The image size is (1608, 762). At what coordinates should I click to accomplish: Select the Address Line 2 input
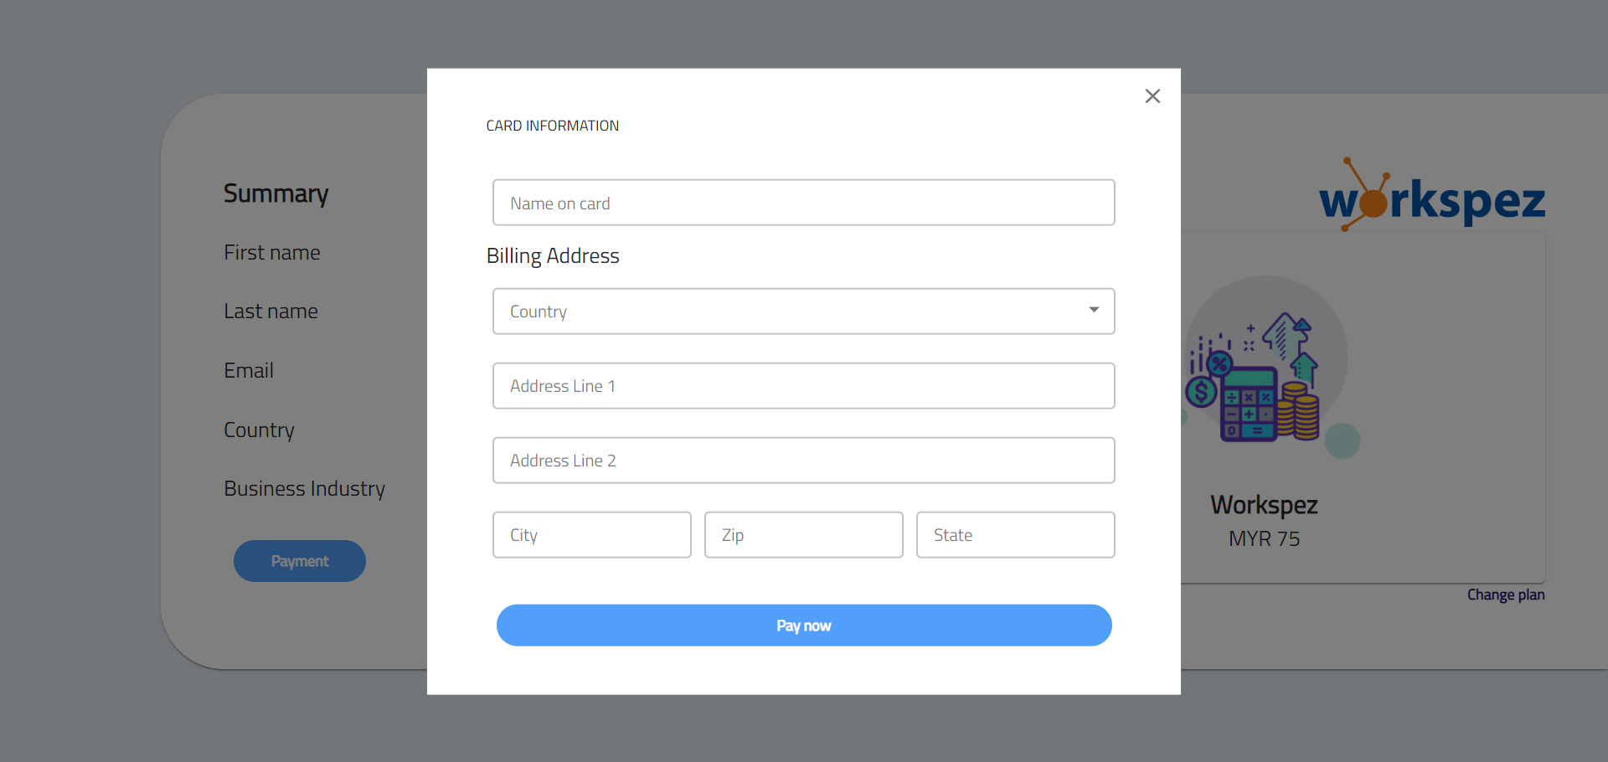coord(803,461)
